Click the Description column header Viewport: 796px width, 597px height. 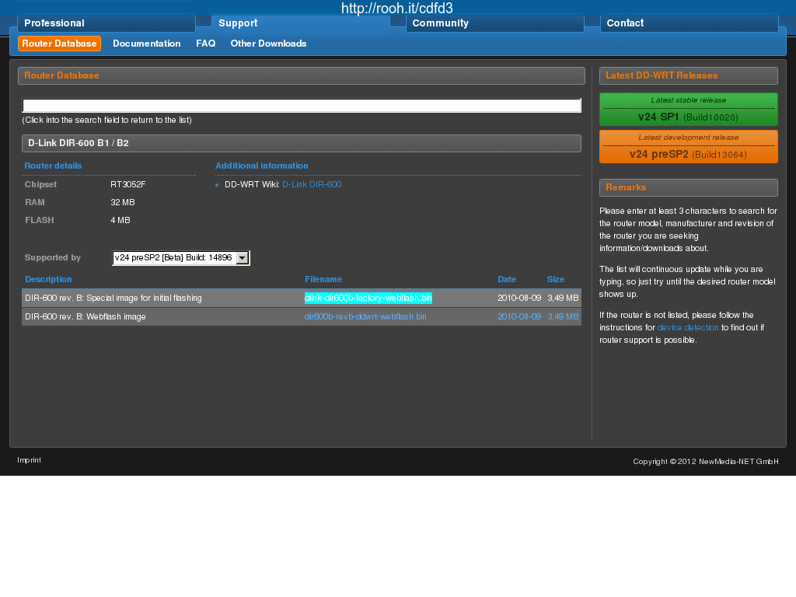coord(48,279)
